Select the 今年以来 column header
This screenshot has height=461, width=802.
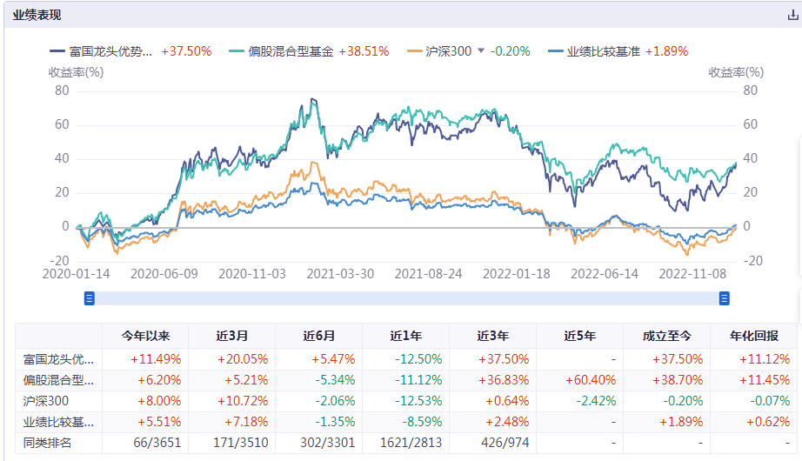point(145,336)
